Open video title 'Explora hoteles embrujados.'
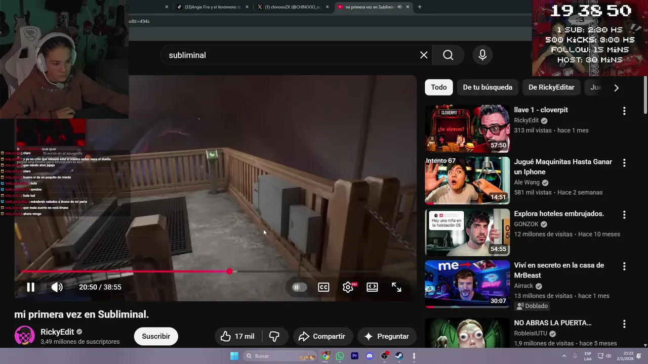Screen dimensions: 648x364 pyautogui.click(x=559, y=214)
